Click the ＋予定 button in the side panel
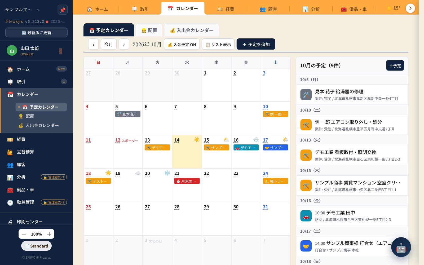Image resolution: width=424 pixels, height=265 pixels. point(395,65)
